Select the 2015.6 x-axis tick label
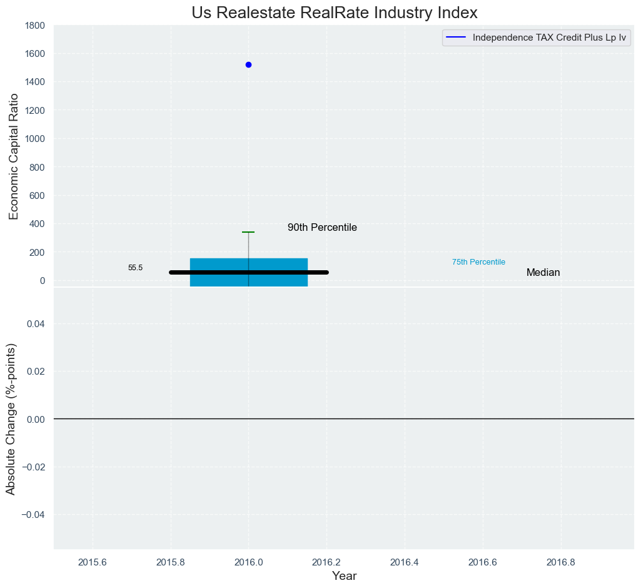 [x=93, y=561]
